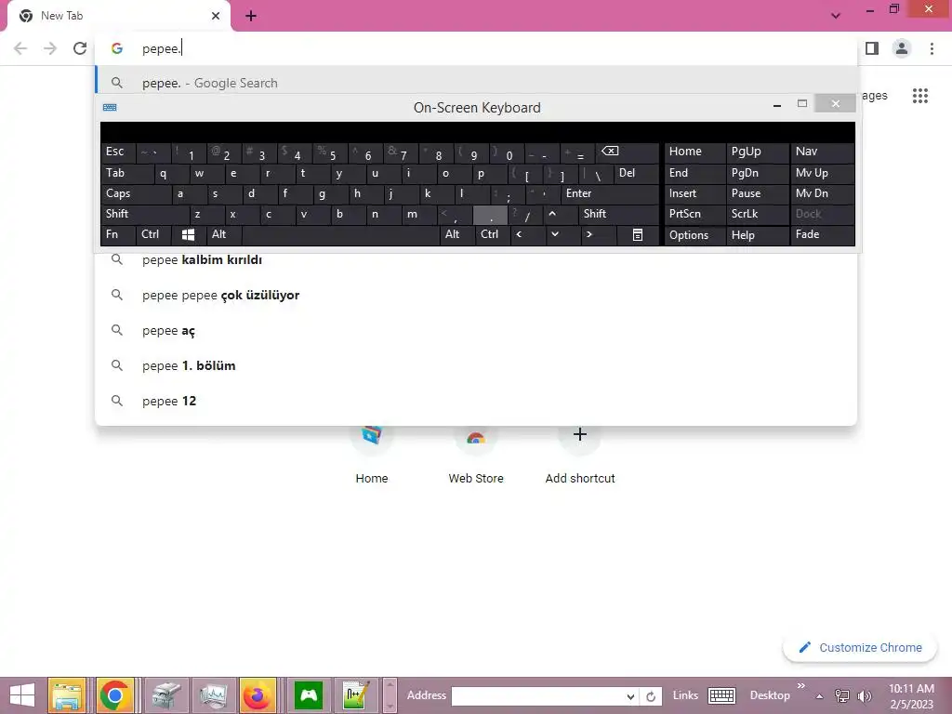Toggle left Ctrl key on On-Screen Keyboard
The width and height of the screenshot is (952, 714).
[x=153, y=234]
